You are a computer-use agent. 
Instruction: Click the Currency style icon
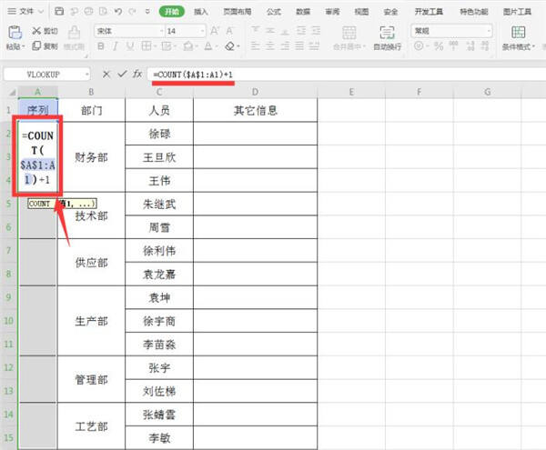pyautogui.click(x=419, y=45)
